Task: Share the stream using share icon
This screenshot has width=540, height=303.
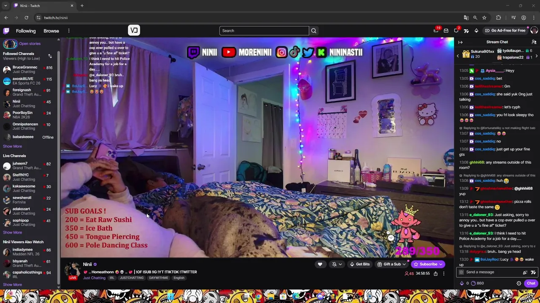Action: pos(435,274)
